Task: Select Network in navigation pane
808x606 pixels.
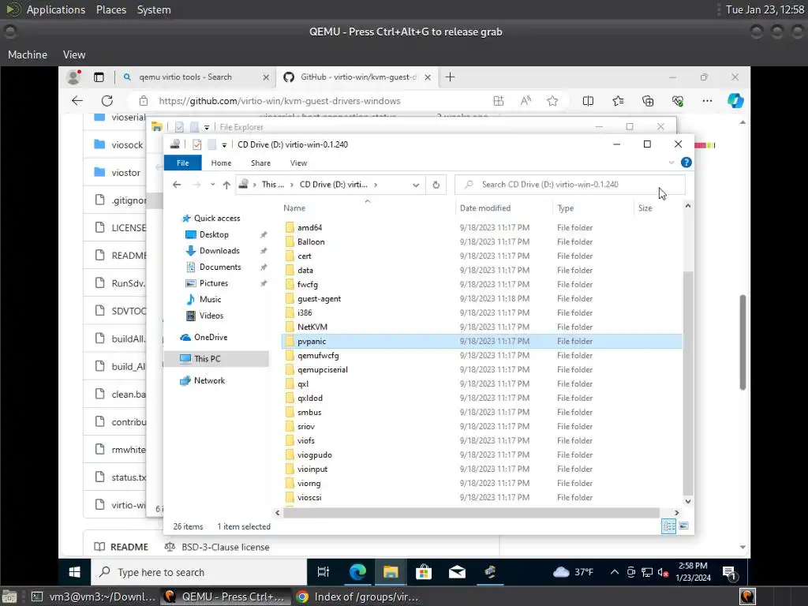Action: click(x=209, y=380)
